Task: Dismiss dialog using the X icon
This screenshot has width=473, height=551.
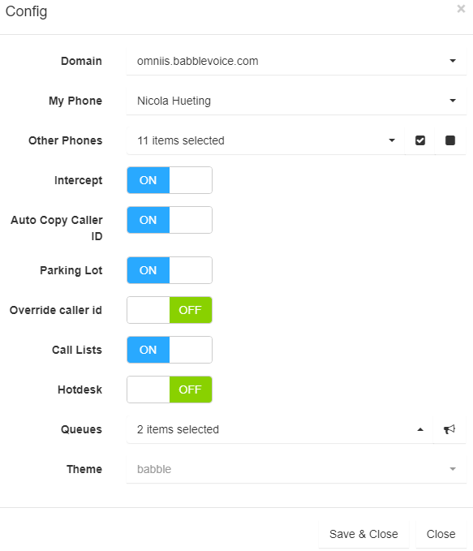Action: [461, 9]
